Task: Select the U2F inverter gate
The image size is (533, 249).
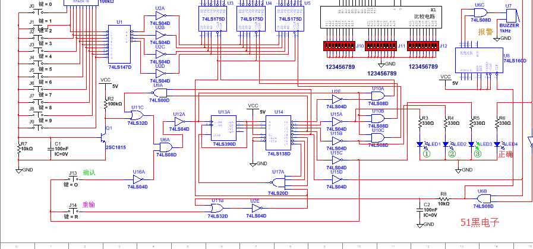Action: 338,99
